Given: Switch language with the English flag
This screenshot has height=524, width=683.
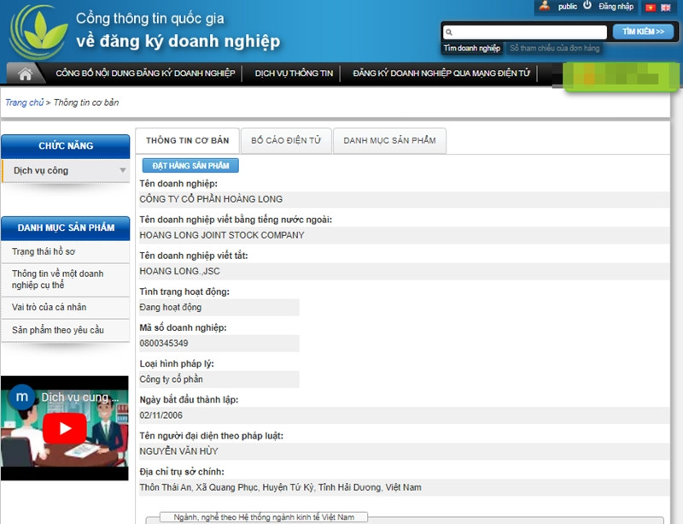Looking at the screenshot, I should point(665,8).
